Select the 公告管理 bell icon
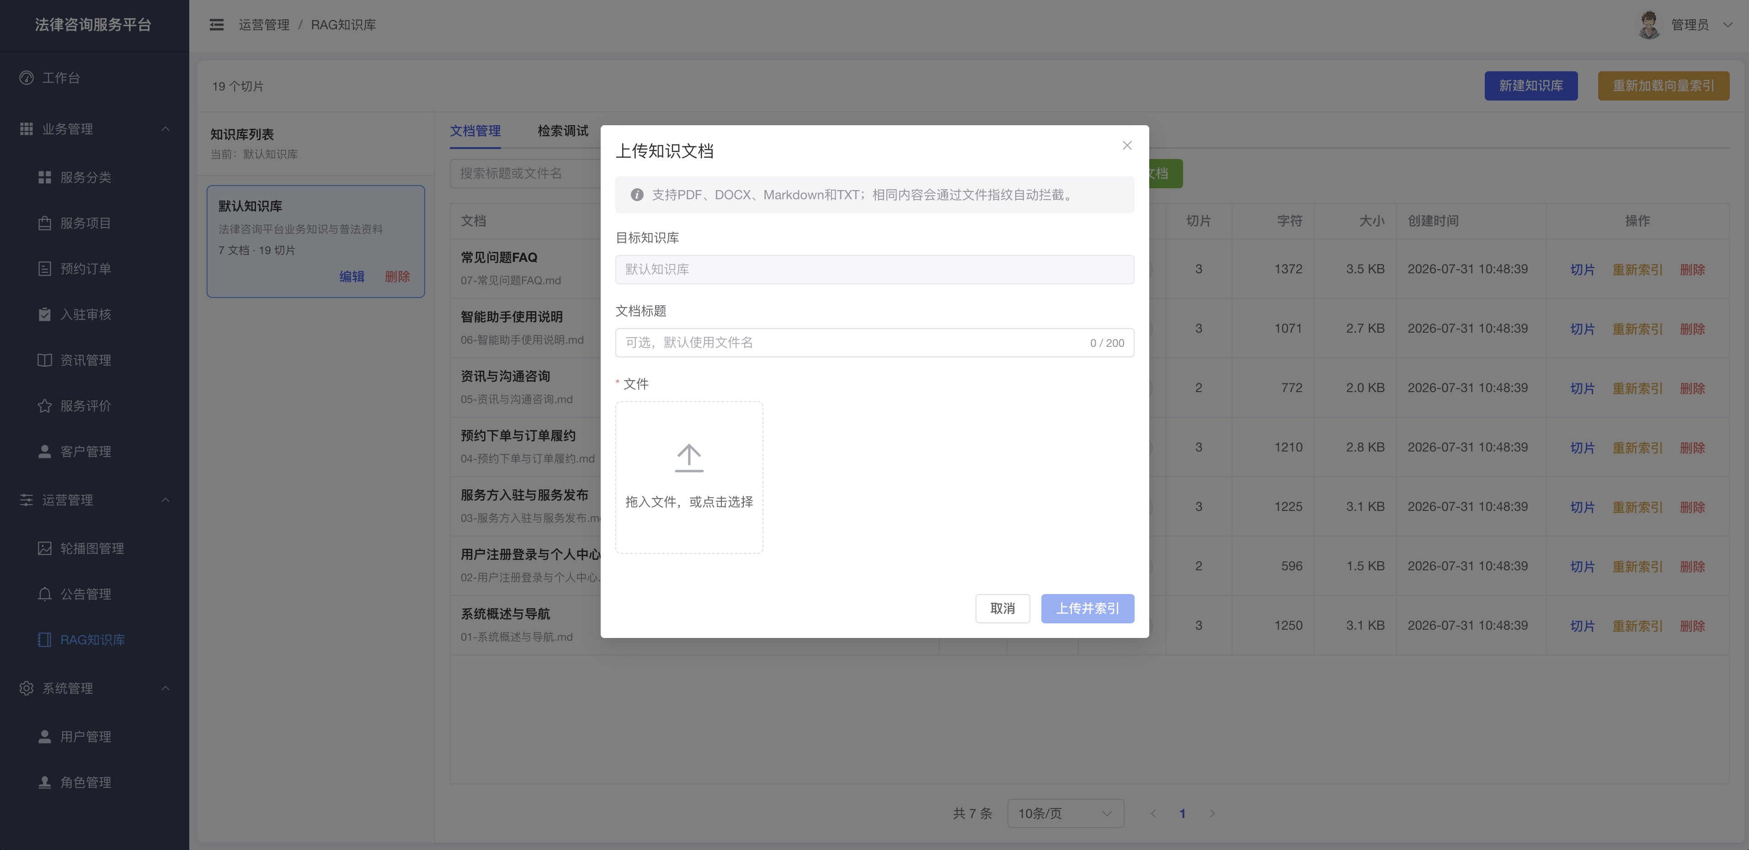This screenshot has width=1749, height=850. coord(45,594)
